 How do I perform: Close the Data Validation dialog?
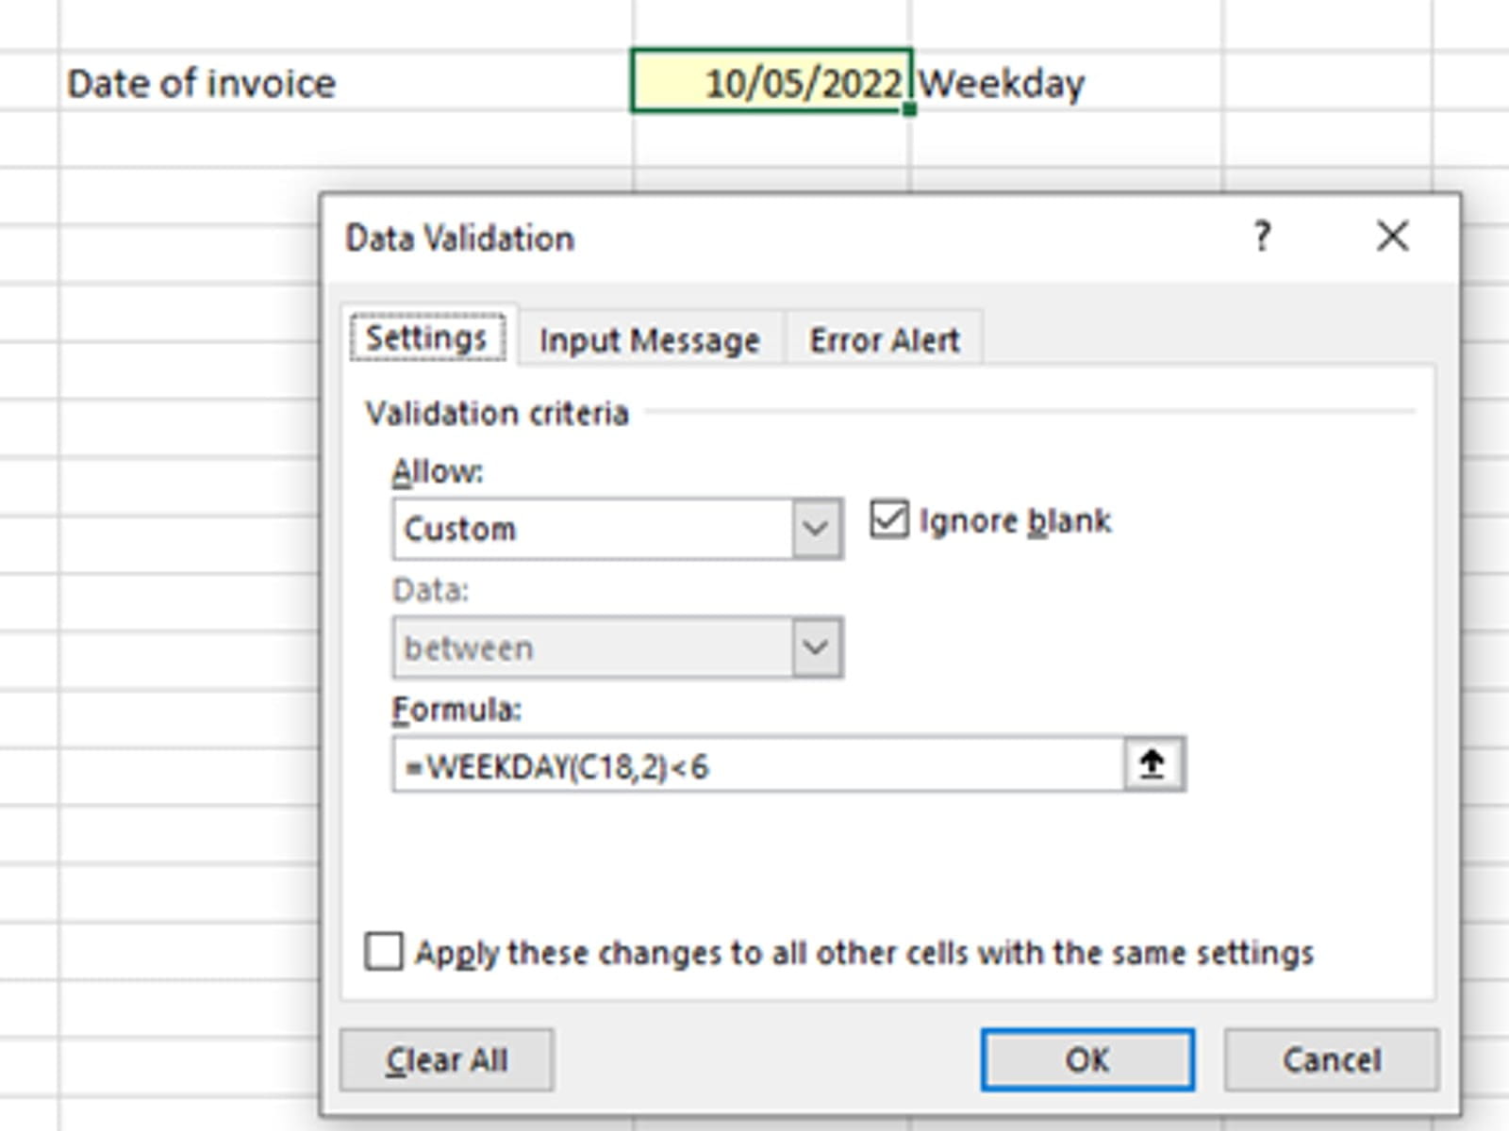(1392, 237)
